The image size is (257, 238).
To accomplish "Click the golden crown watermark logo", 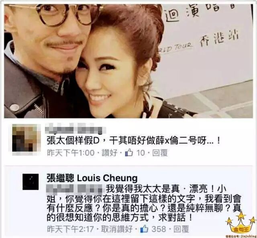I will point(241,223).
